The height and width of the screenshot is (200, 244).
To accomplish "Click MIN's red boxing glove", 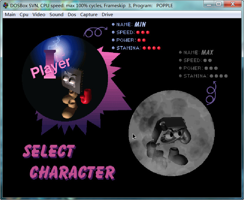I will [x=86, y=96].
